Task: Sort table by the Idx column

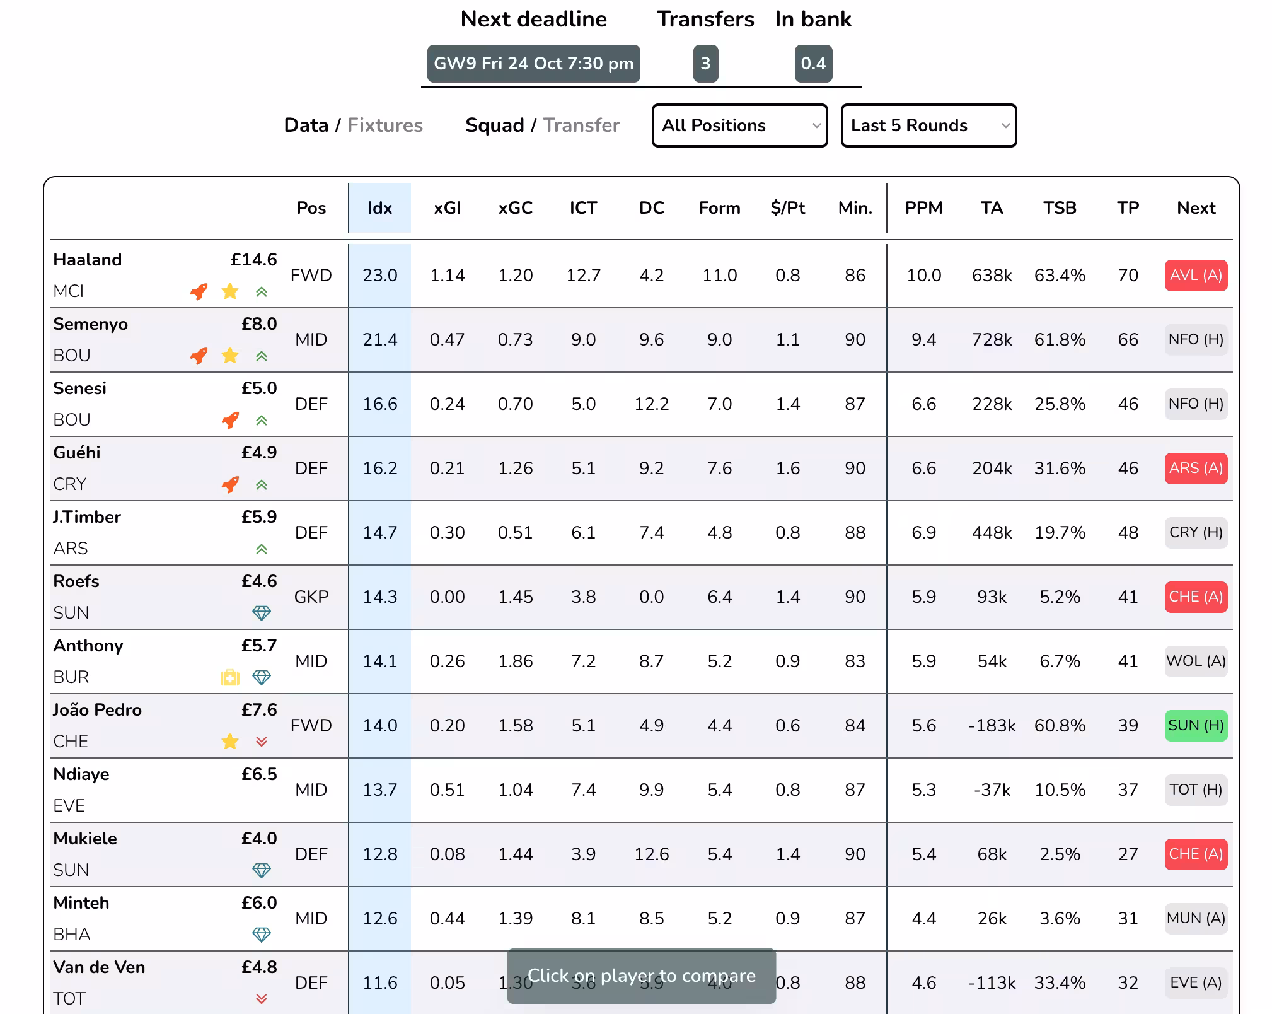Action: (x=379, y=208)
